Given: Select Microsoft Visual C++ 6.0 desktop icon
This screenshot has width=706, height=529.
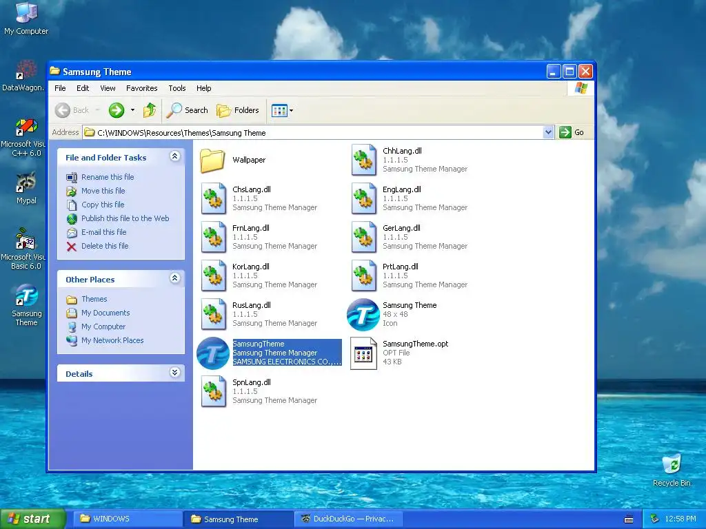Looking at the screenshot, I should tap(23, 137).
